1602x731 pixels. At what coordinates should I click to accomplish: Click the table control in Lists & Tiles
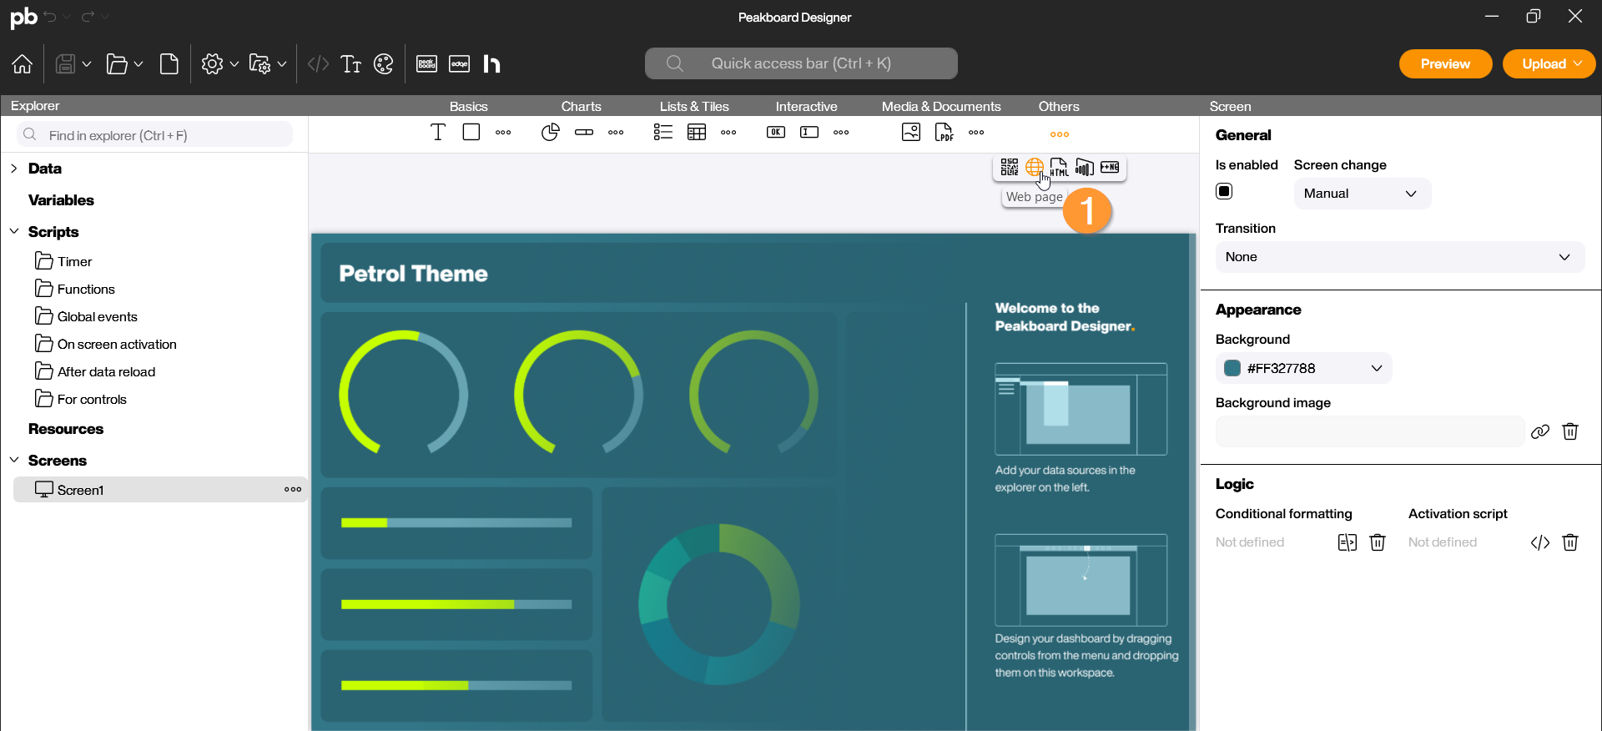pos(696,133)
